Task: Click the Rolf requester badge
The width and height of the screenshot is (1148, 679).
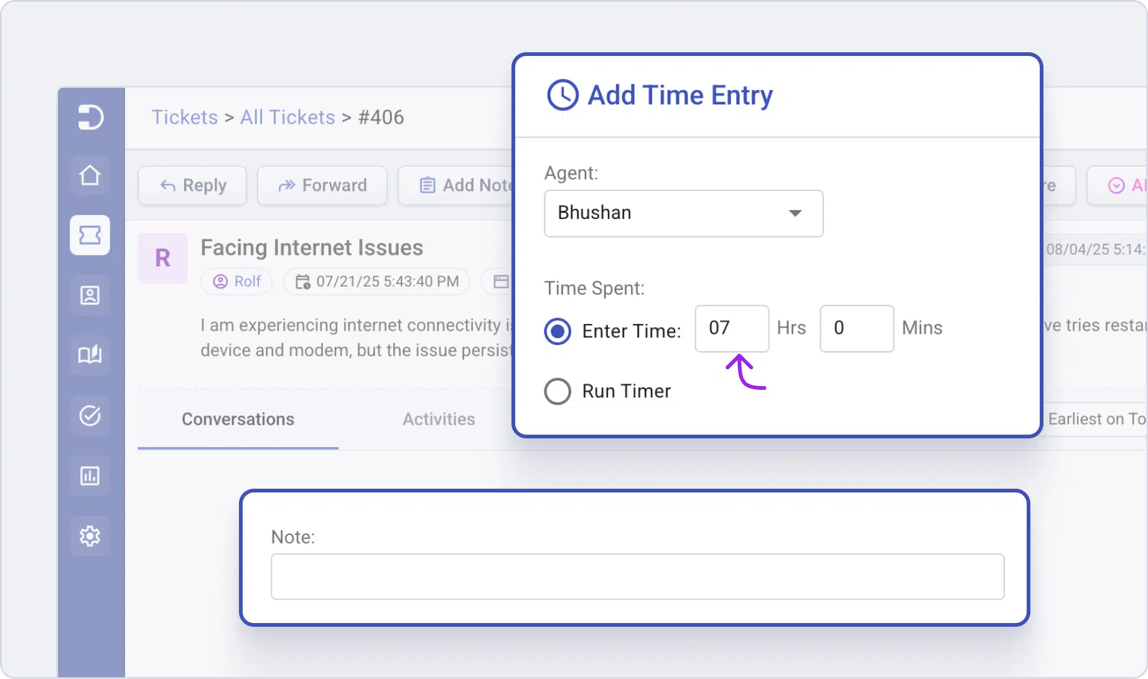Action: (236, 281)
